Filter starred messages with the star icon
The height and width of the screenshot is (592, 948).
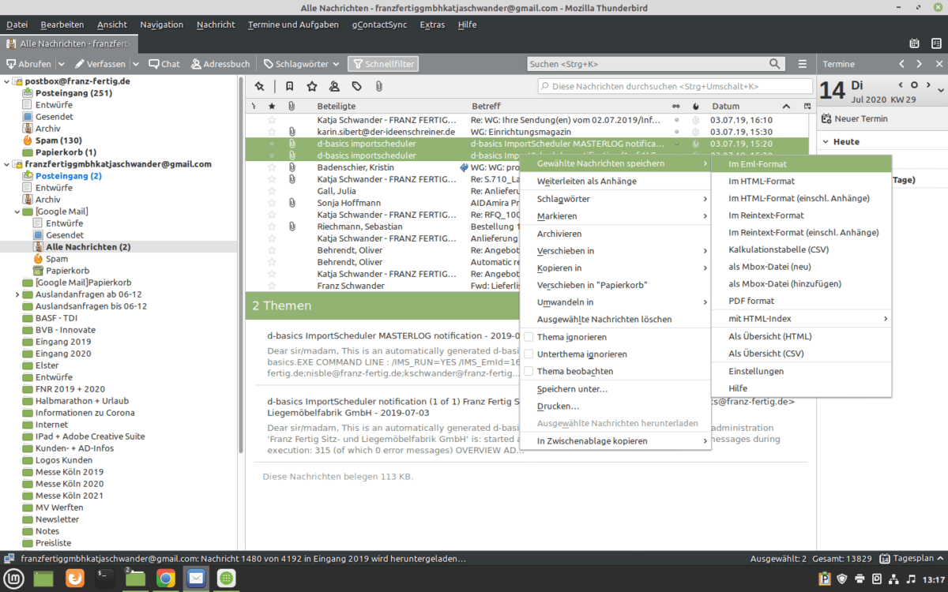point(312,86)
